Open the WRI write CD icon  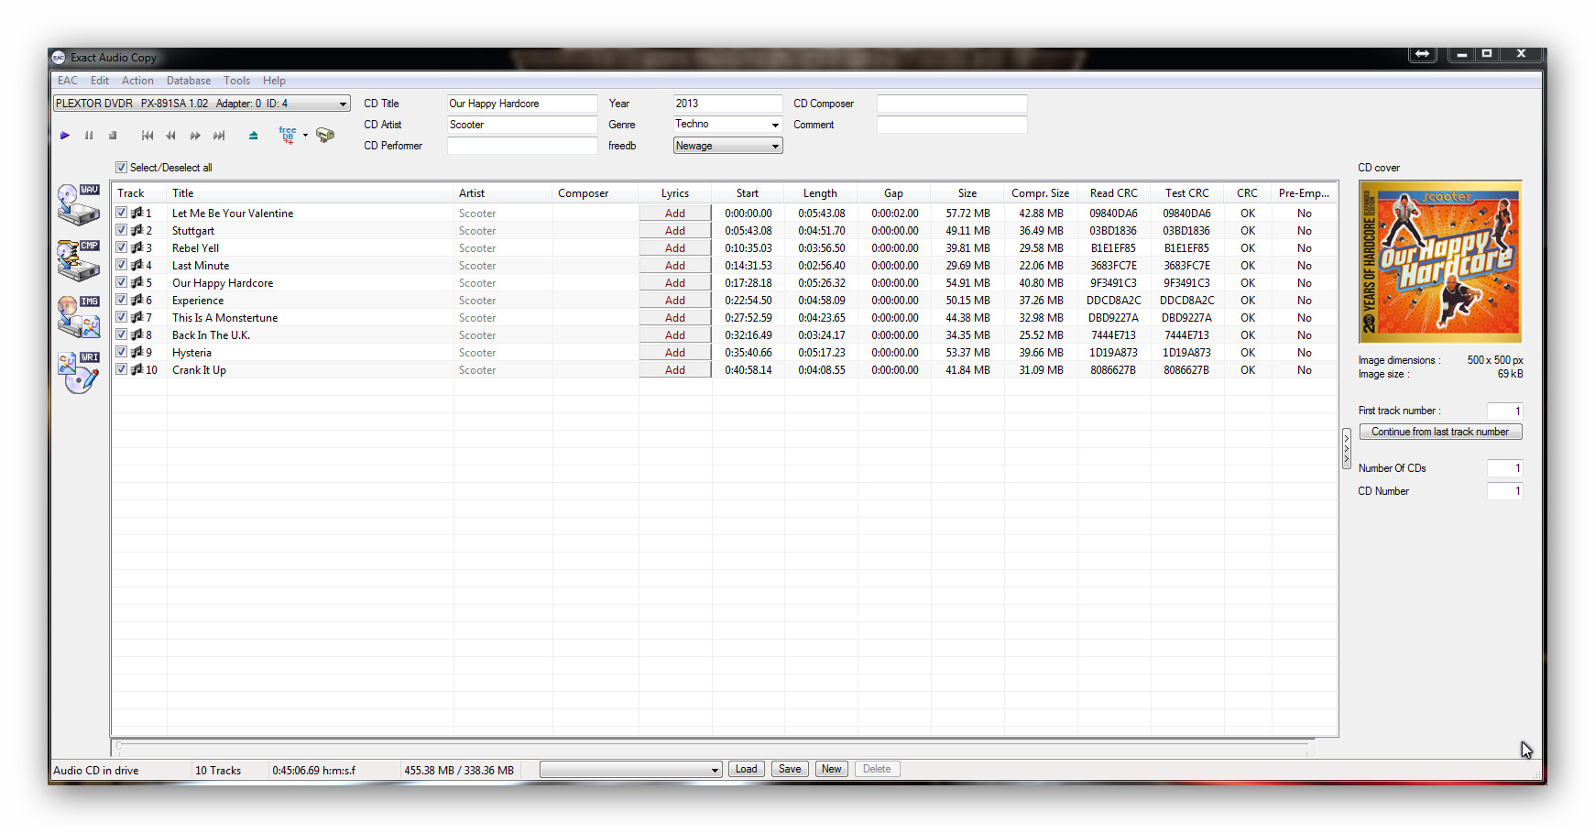(78, 372)
